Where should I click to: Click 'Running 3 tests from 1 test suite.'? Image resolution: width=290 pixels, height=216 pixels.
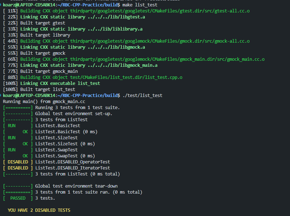coord(78,108)
